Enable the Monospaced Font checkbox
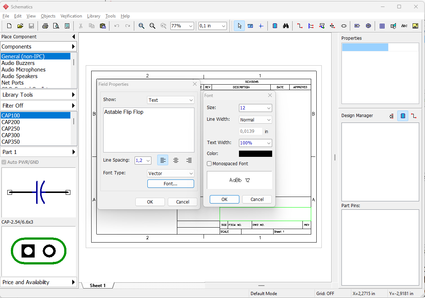 click(209, 164)
